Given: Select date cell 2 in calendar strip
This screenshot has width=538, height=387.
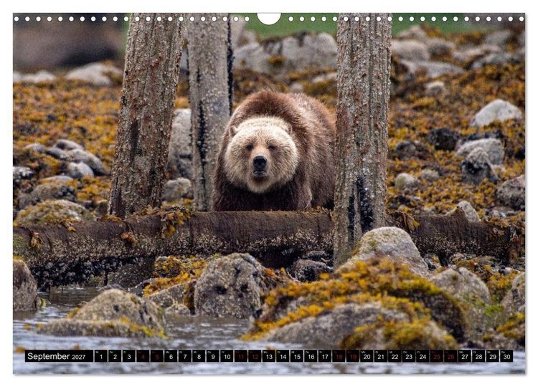Looking at the screenshot, I should coord(115,356).
